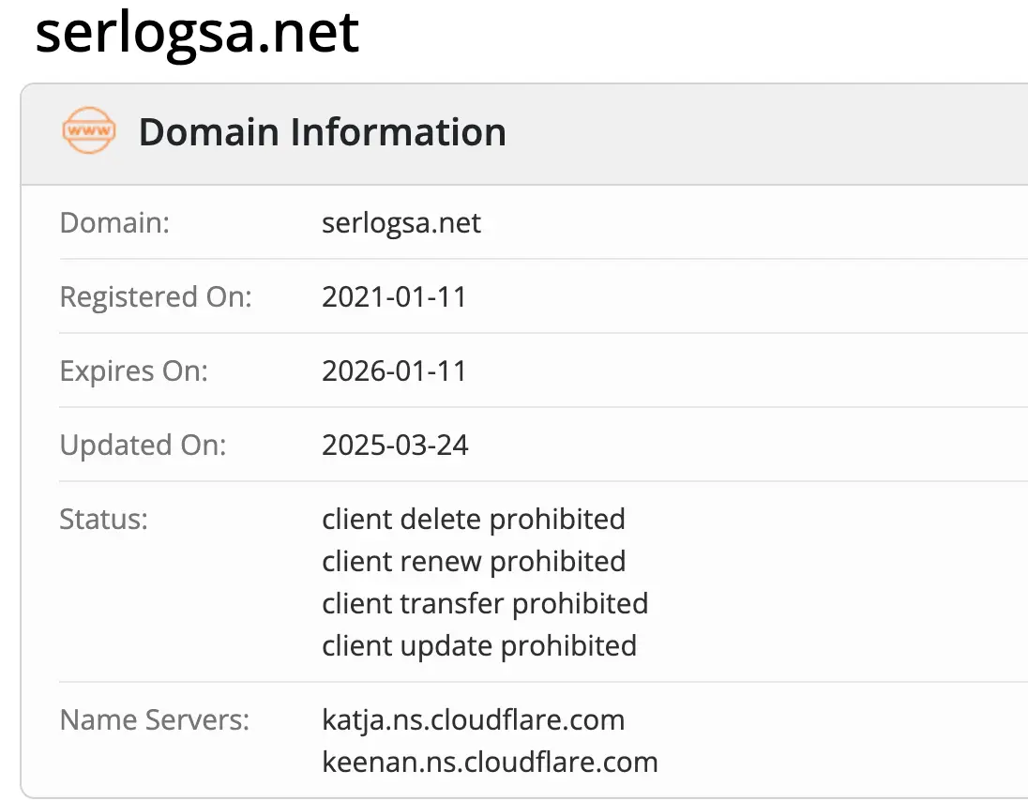Click the Expires On date 2026-01-11
The width and height of the screenshot is (1028, 801).
[x=394, y=371]
